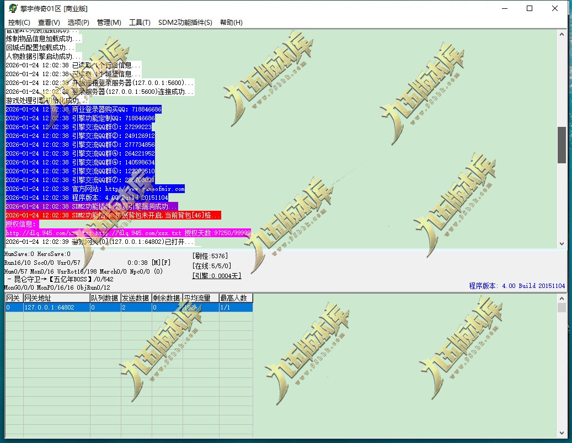This screenshot has width=572, height=443.
Task: Click the log line 引擎交流QQ群②: 249126912
Action: (80, 136)
